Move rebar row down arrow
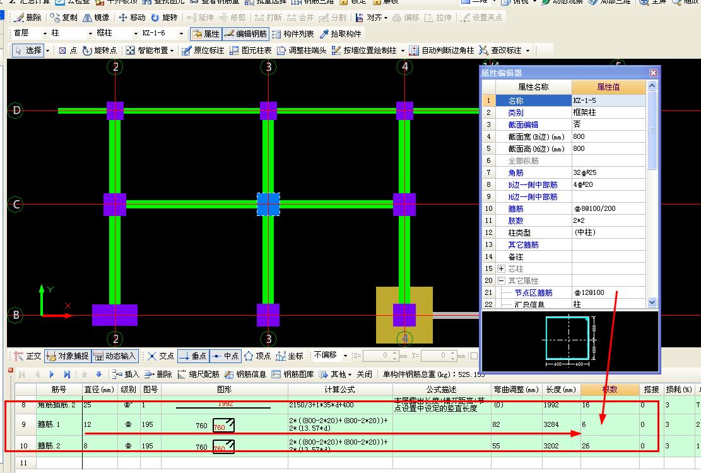The image size is (701, 473). point(99,374)
